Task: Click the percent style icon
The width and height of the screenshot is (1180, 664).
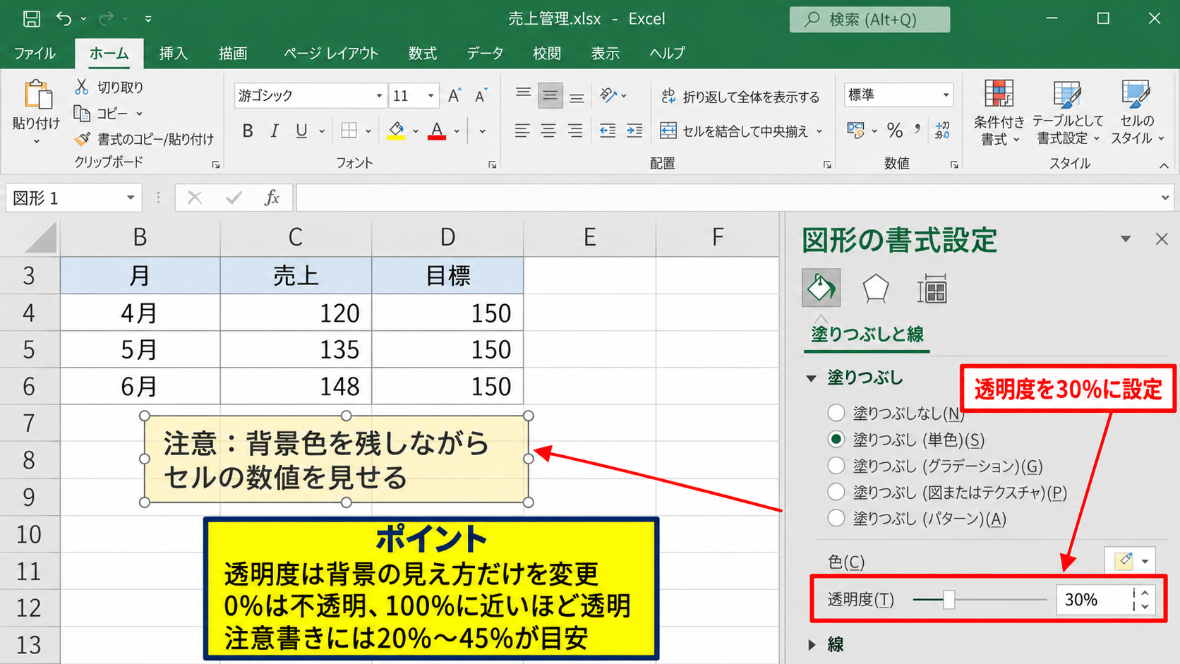Action: coord(895,131)
